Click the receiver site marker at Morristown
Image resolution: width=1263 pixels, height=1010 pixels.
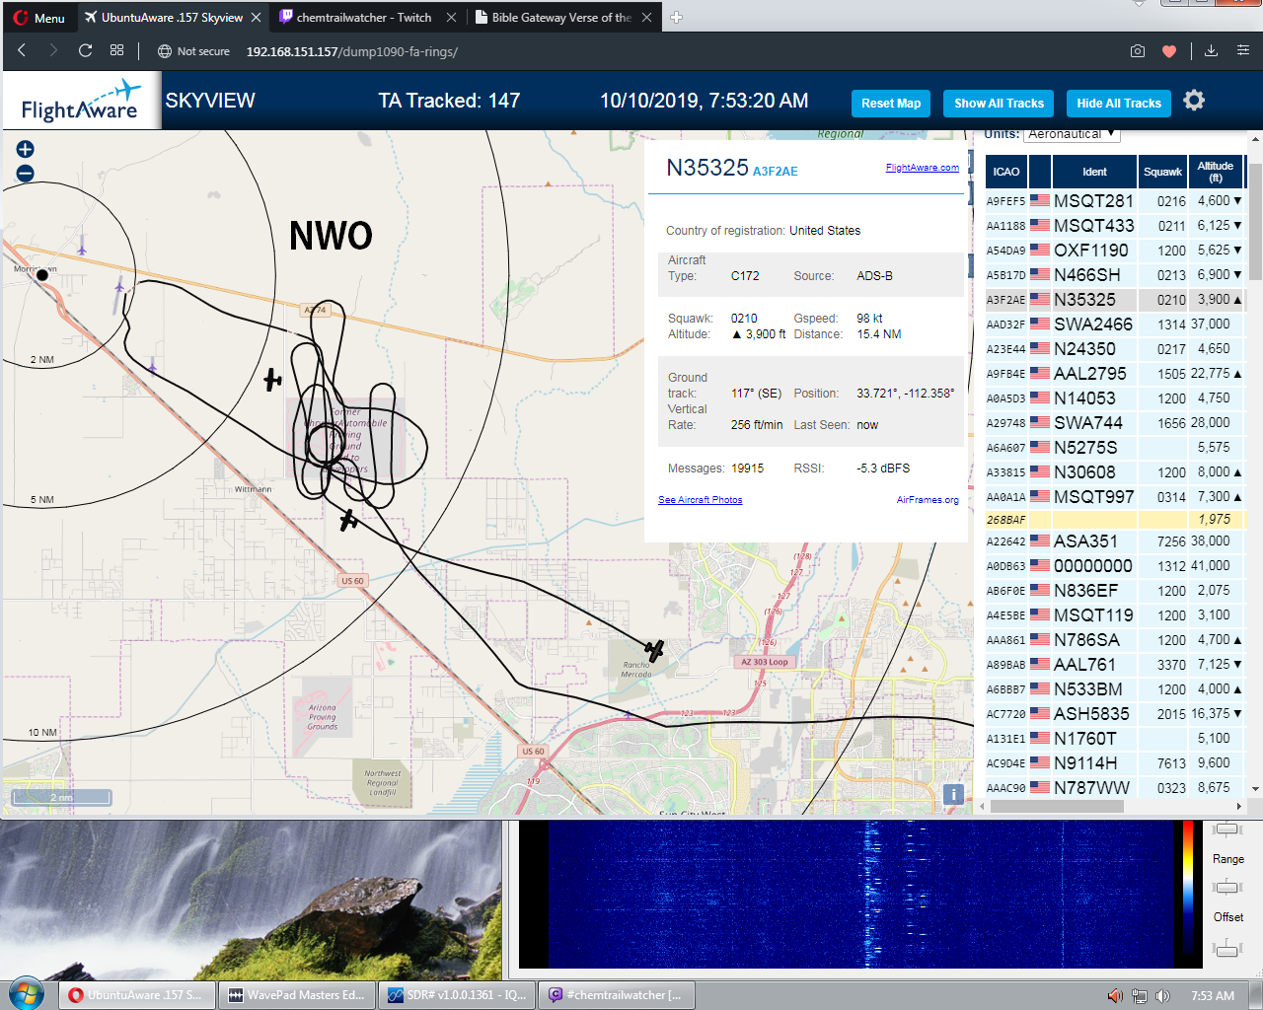[x=42, y=275]
